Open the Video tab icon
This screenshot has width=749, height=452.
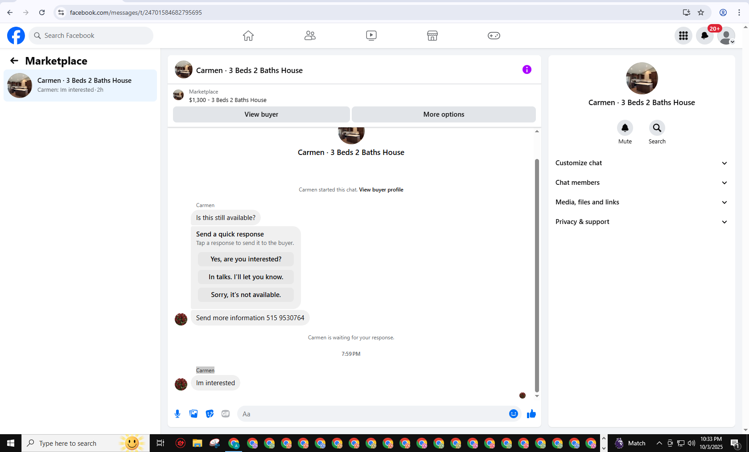click(371, 36)
